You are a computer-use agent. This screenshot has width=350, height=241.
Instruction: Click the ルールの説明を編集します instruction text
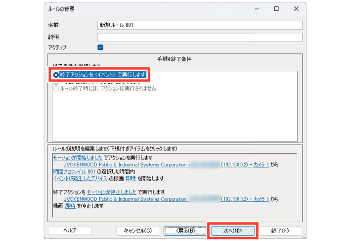(115, 149)
